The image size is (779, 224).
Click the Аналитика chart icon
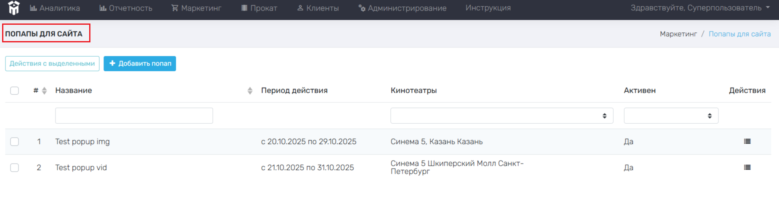pyautogui.click(x=33, y=8)
